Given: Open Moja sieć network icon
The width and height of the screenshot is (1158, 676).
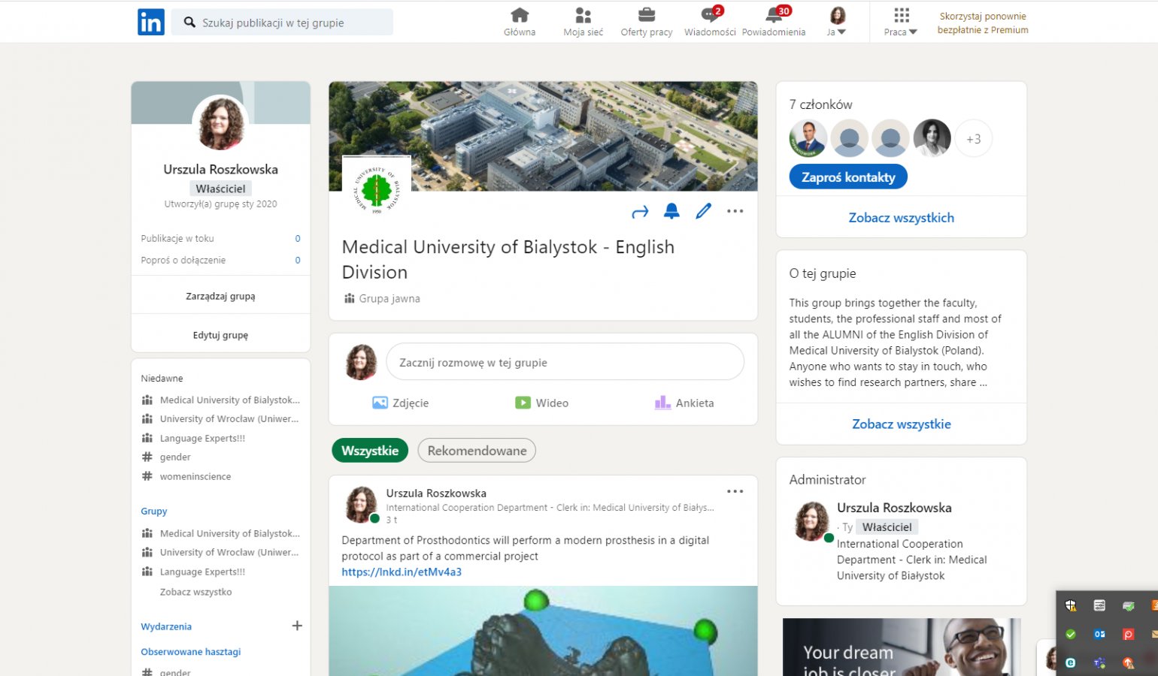Looking at the screenshot, I should [583, 16].
